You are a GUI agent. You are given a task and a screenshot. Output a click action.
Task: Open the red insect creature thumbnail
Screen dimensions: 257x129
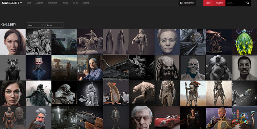point(219,42)
